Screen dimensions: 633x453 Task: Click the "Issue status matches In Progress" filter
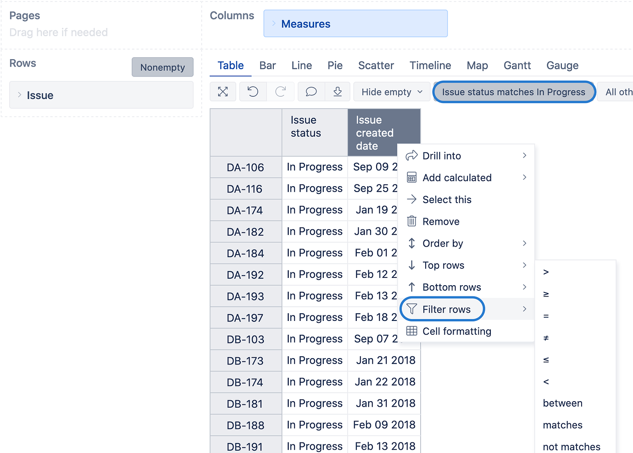click(x=513, y=92)
